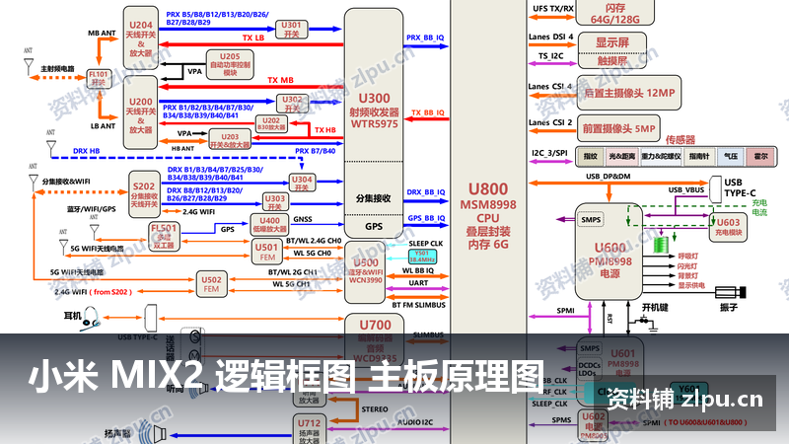
Task: Click the title 小米 MIX2 逻辑框图 主板原理图
Action: pos(286,376)
